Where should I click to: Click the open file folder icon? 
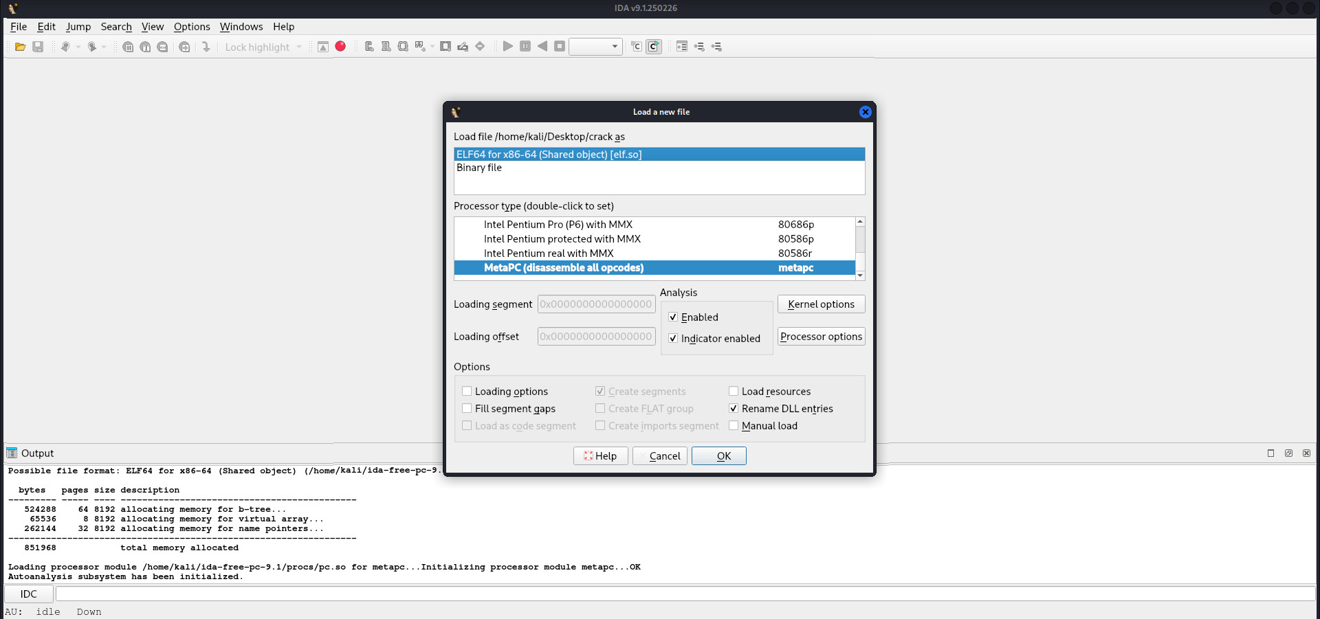coord(21,47)
